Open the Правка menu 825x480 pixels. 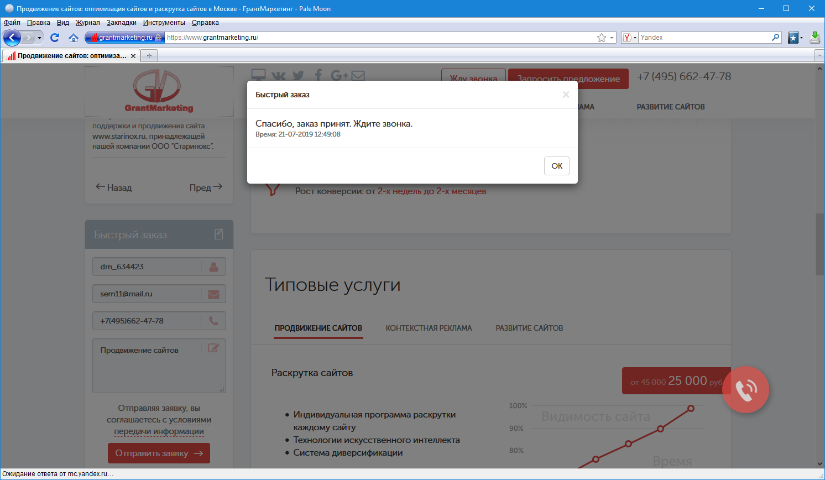[x=39, y=23]
